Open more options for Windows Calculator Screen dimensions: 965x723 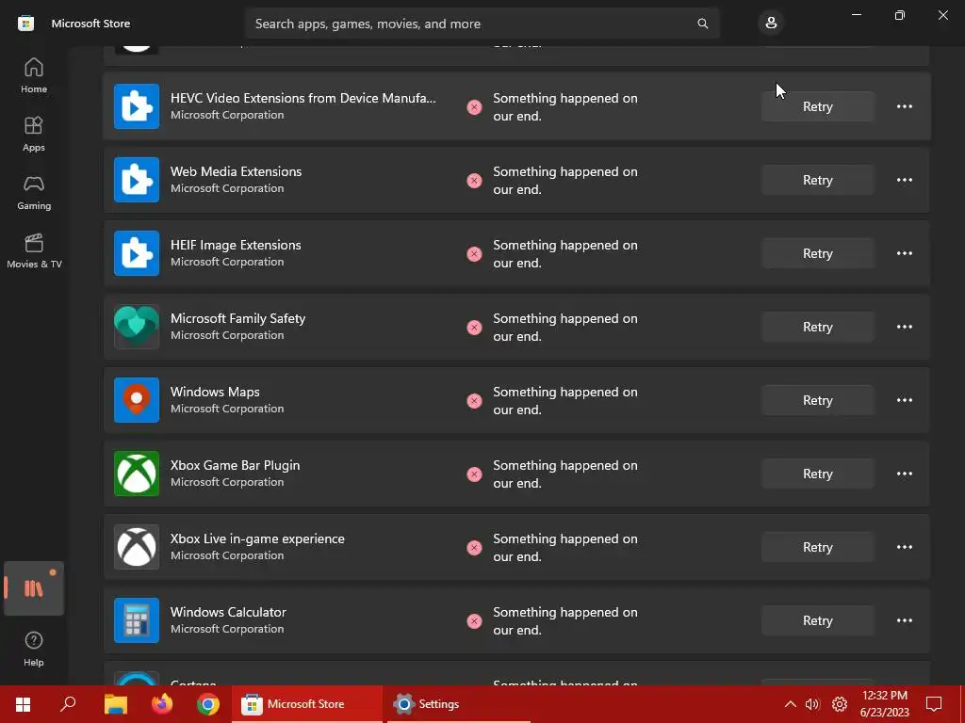(904, 620)
